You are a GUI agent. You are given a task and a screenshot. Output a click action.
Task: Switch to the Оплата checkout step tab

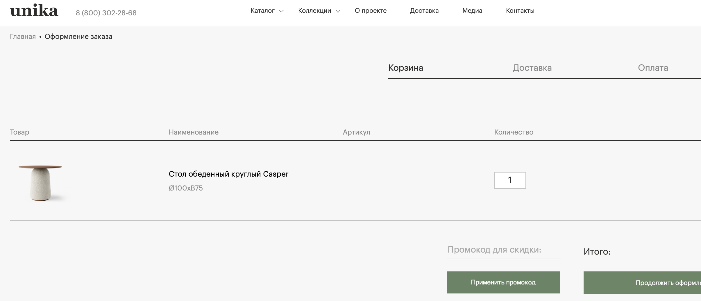click(653, 68)
